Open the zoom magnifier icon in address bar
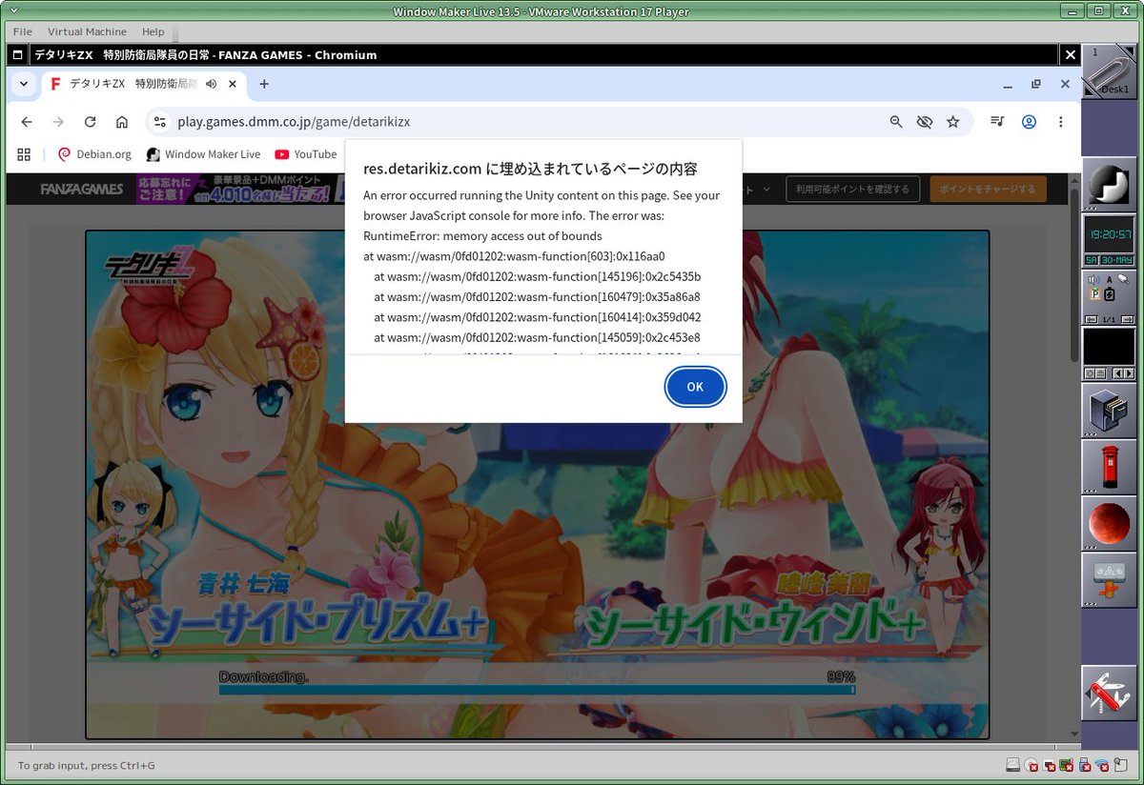This screenshot has height=785, width=1144. point(895,122)
